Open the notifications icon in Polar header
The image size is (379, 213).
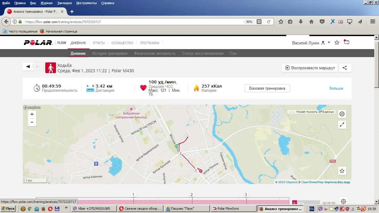(346, 43)
